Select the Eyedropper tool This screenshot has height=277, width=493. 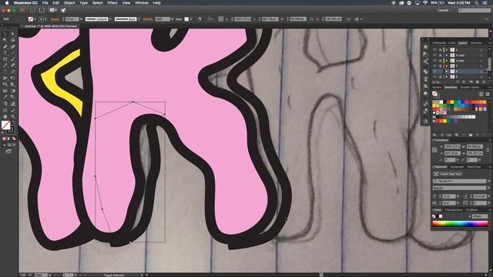(x=5, y=97)
